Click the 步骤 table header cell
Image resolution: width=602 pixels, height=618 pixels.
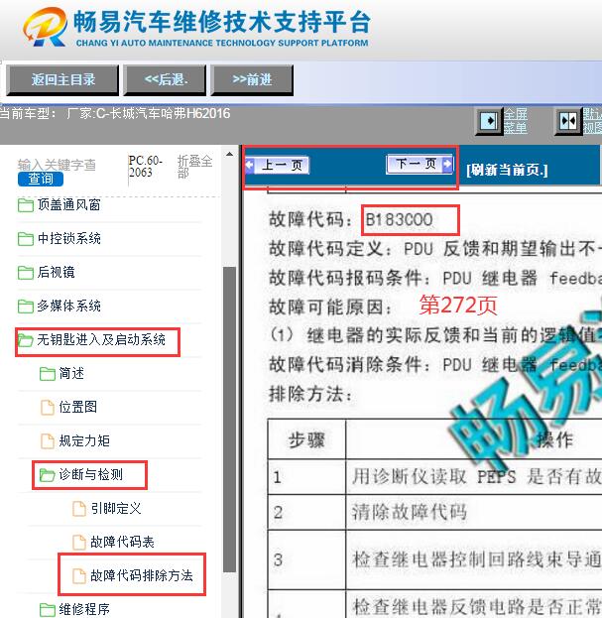coord(306,439)
